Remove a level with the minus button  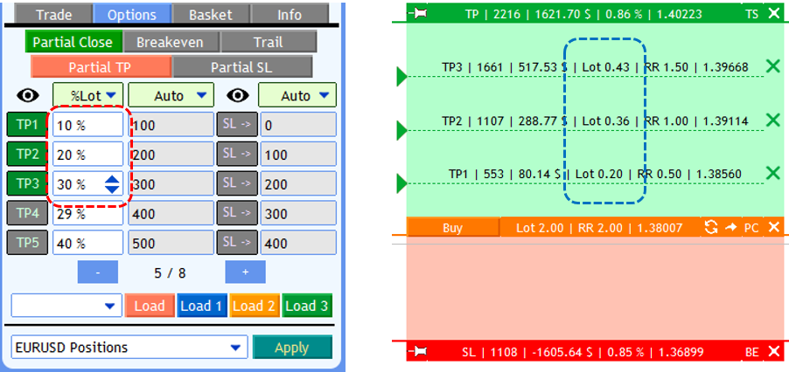coord(98,272)
